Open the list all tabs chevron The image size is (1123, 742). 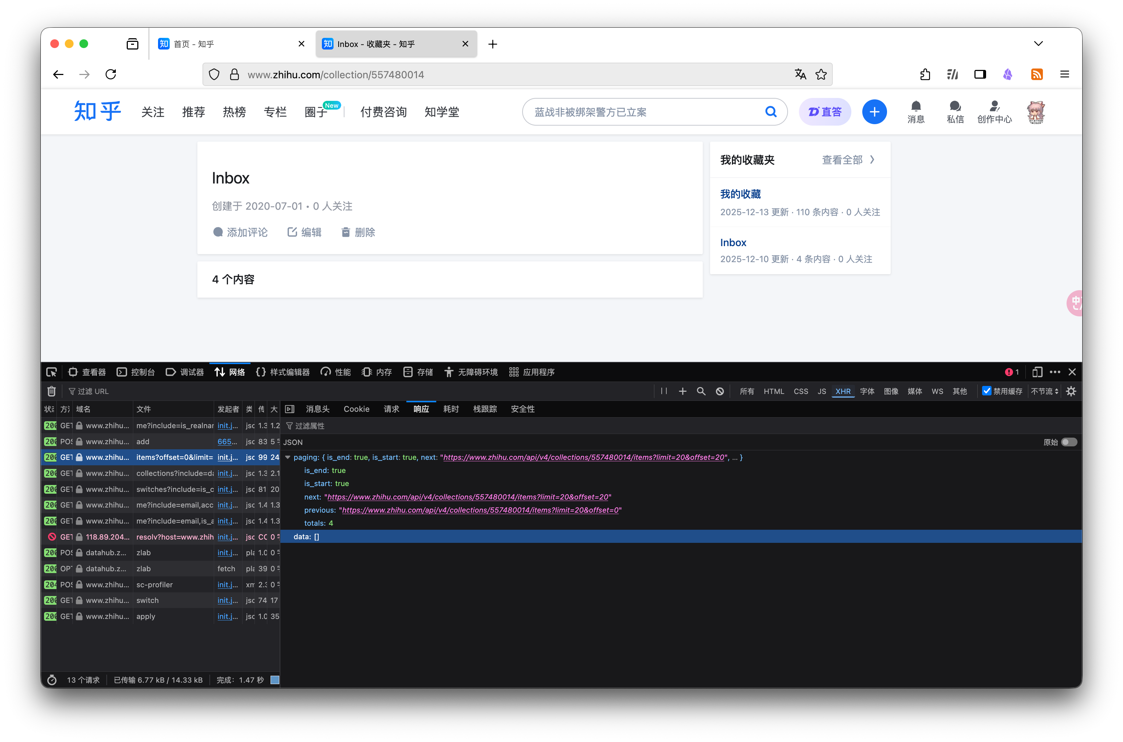(1038, 44)
